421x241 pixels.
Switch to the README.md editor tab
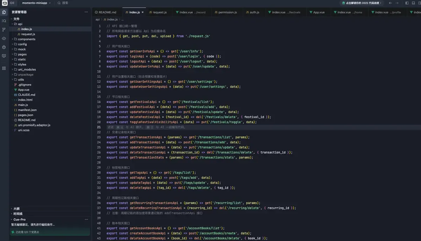click(x=106, y=12)
